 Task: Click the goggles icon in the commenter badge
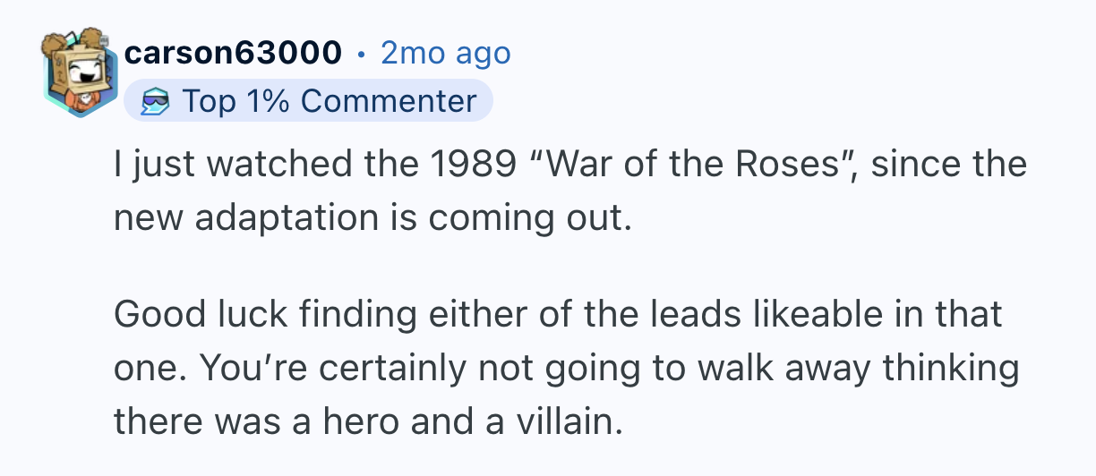pos(158,102)
